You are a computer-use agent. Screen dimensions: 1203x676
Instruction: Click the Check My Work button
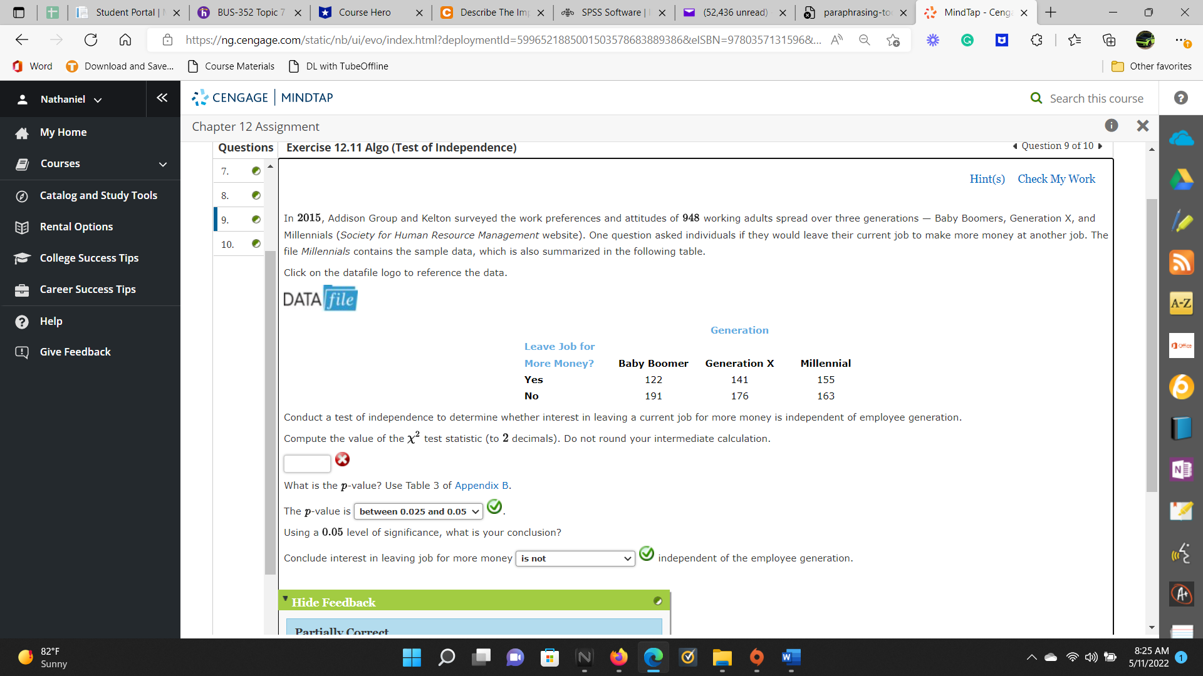click(1056, 179)
